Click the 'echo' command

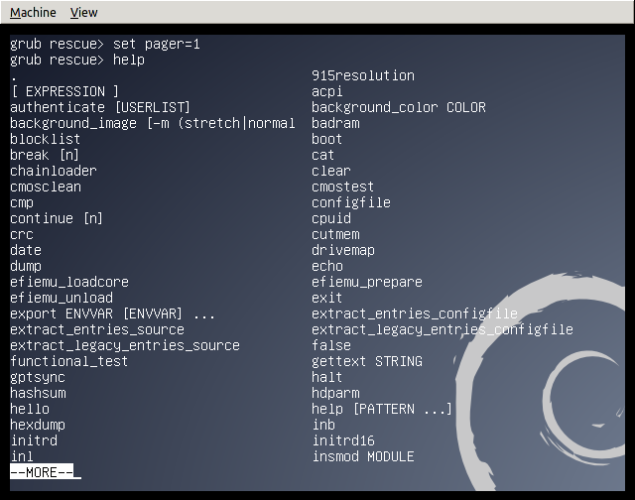point(326,266)
